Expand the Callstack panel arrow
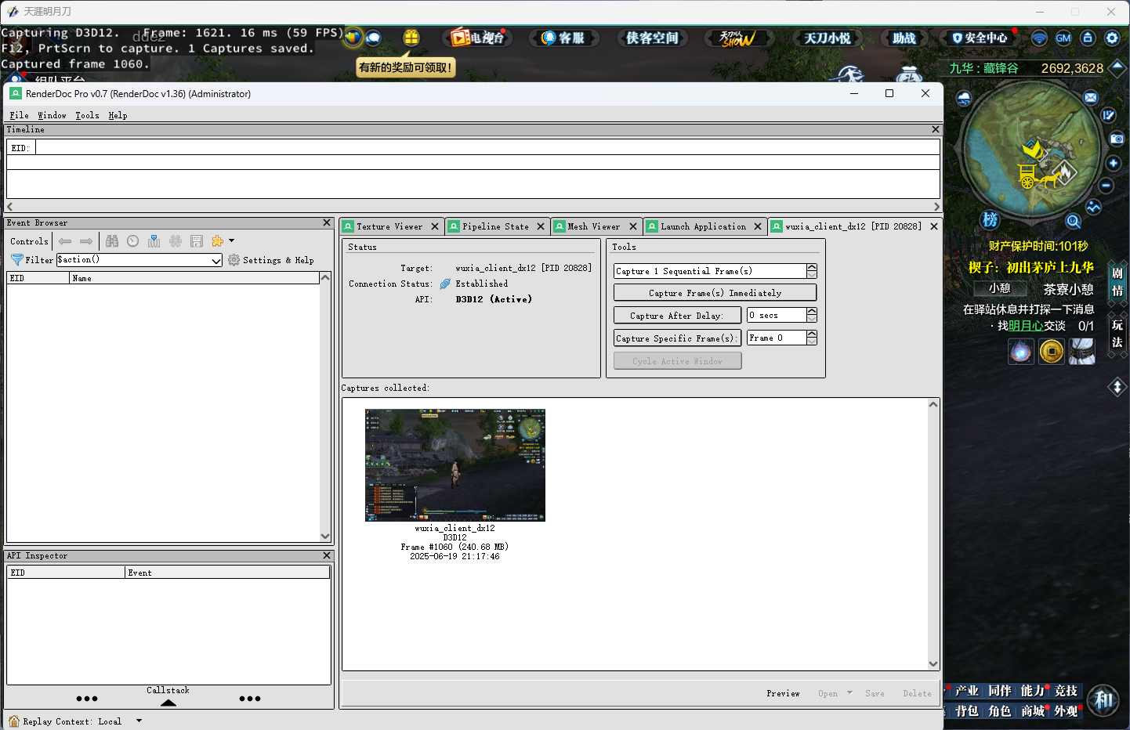 tap(168, 703)
